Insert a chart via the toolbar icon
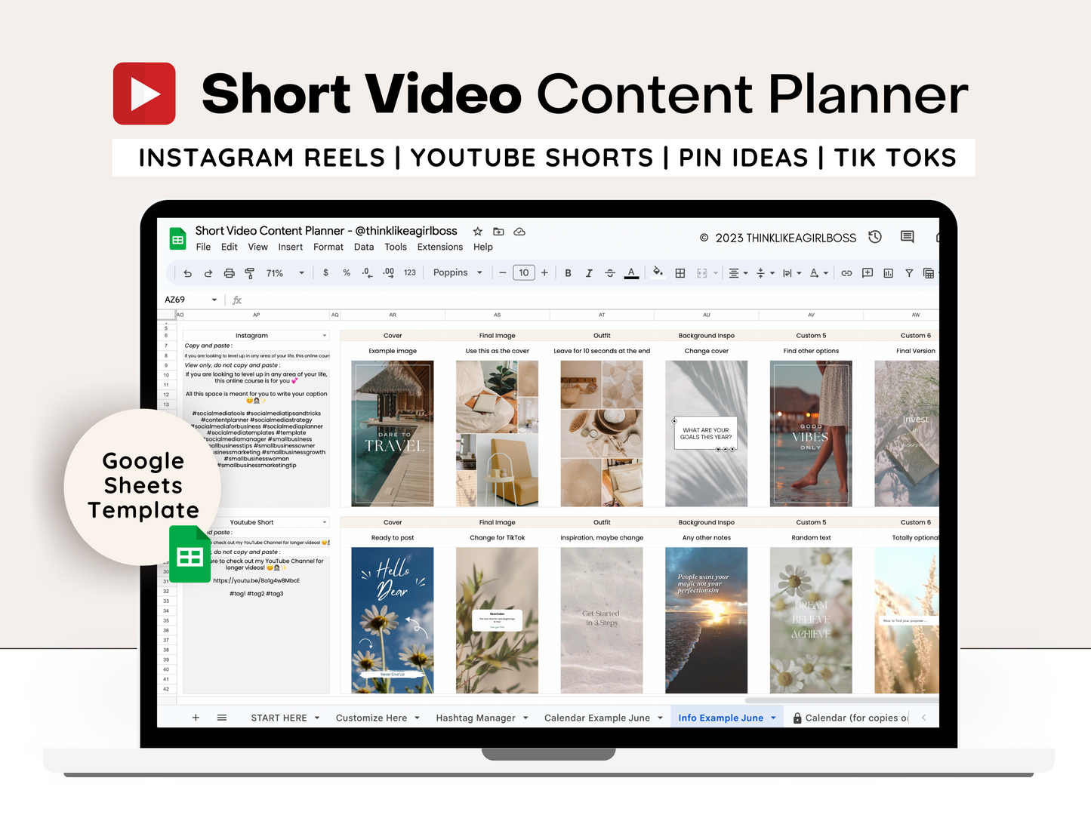 click(887, 272)
